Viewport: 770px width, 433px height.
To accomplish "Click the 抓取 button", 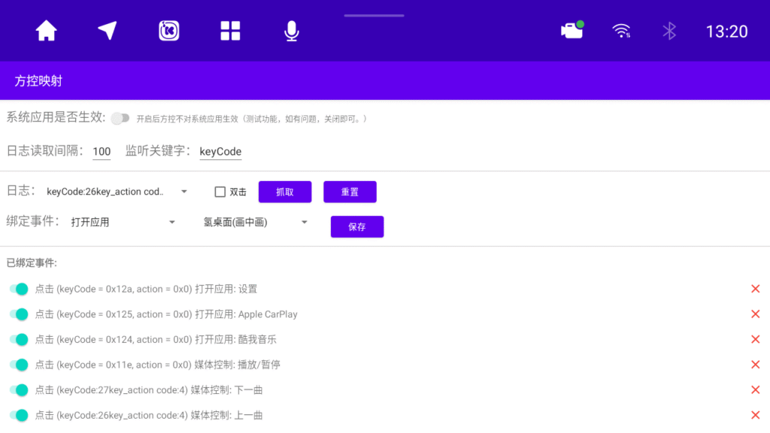I will (285, 192).
